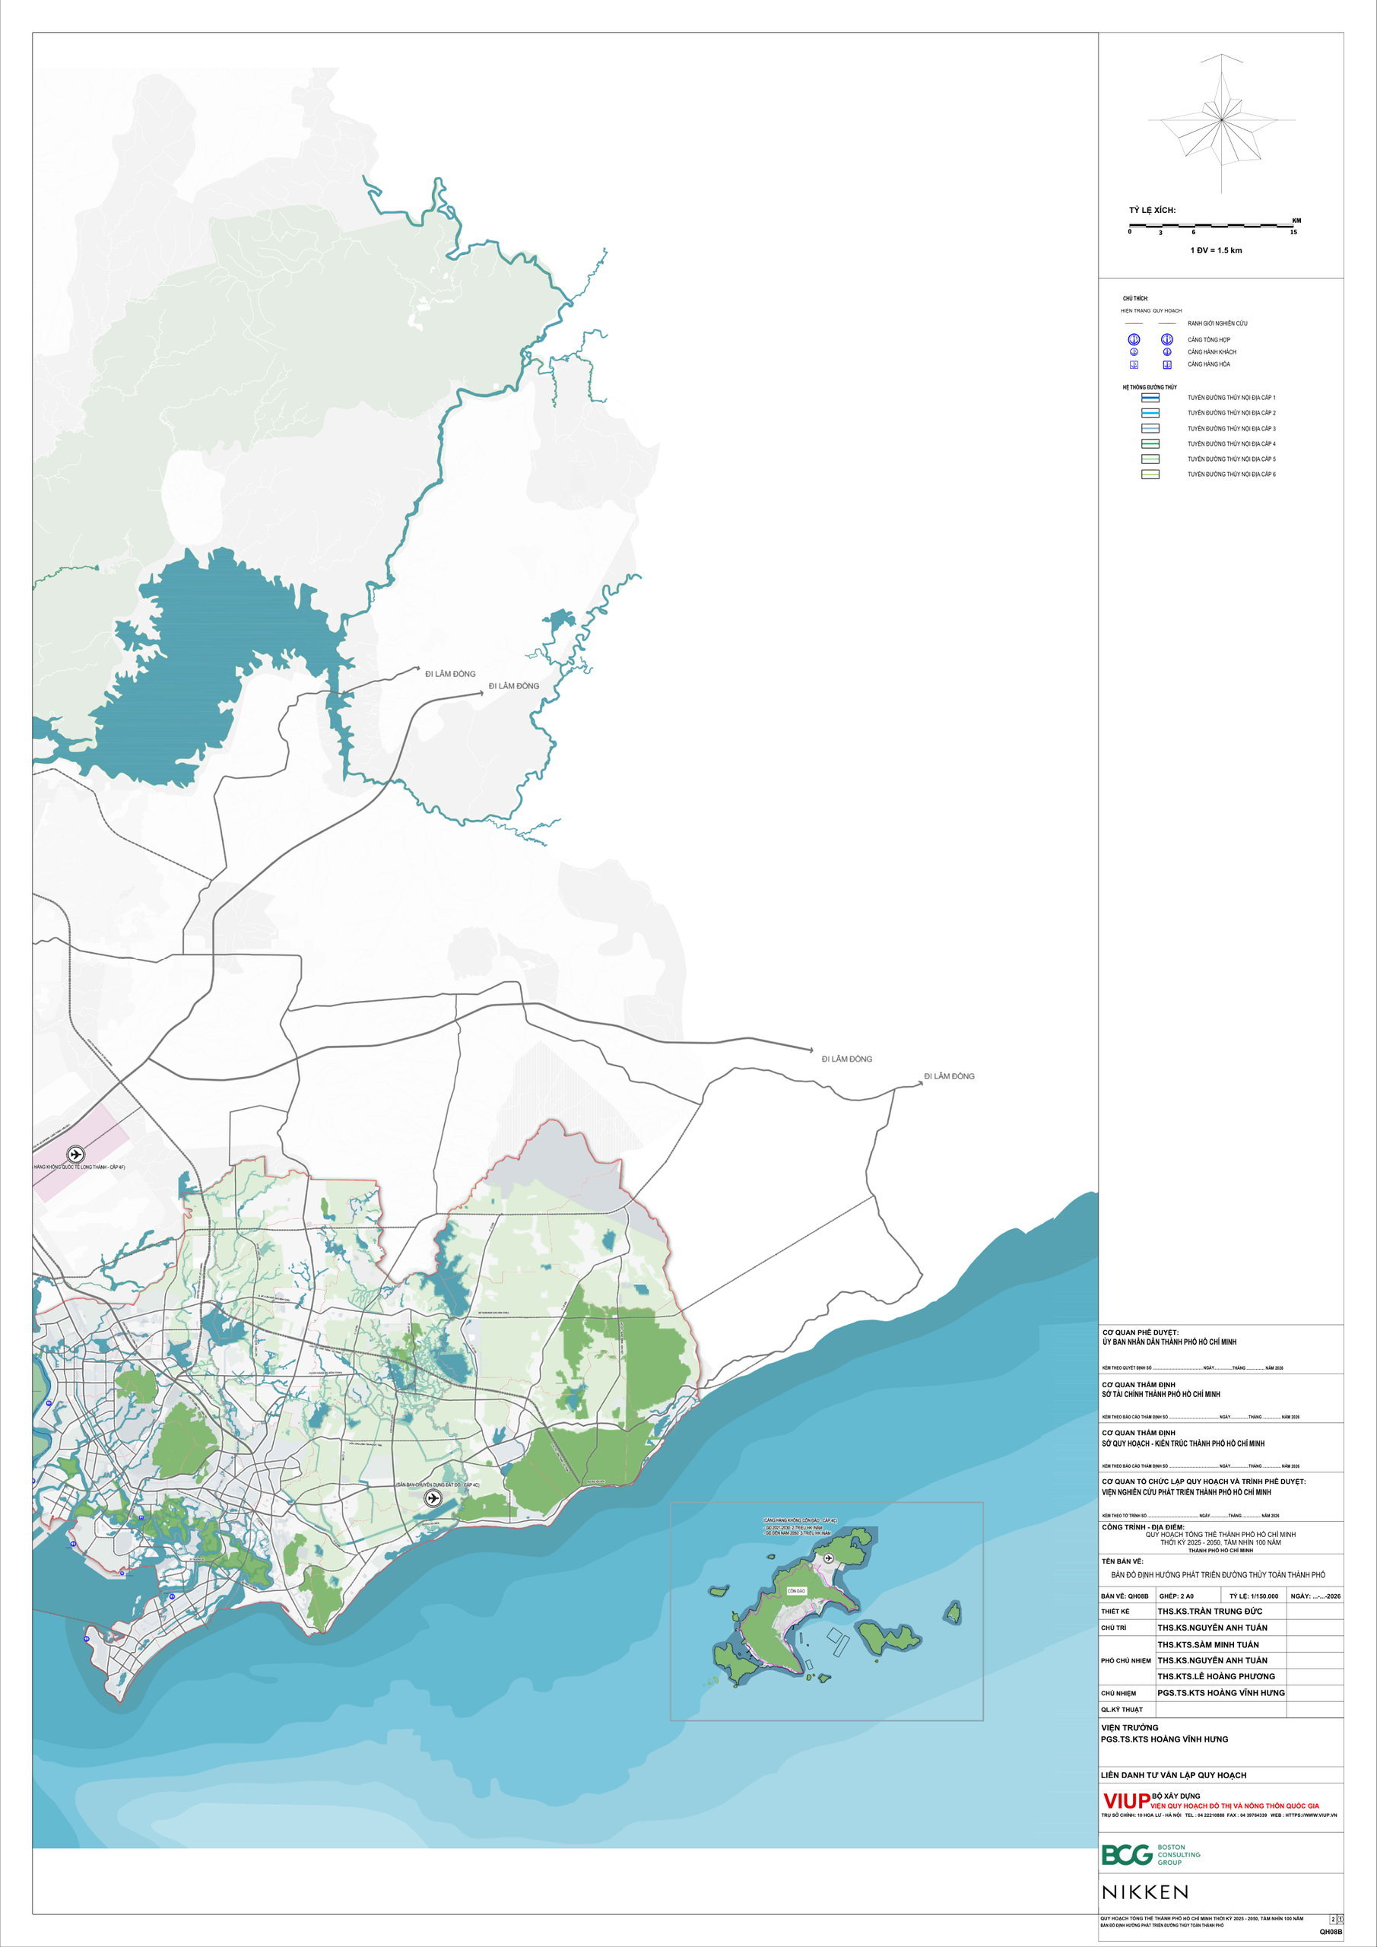Click the 'TỶ LỆ: 1/150.000' cell
Image resolution: width=1377 pixels, height=1947 pixels.
(x=1254, y=1596)
